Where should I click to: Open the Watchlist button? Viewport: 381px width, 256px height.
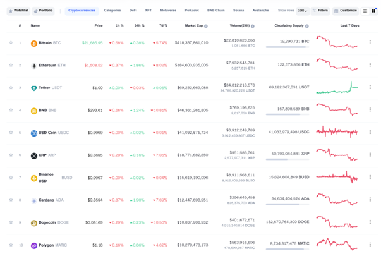click(x=18, y=11)
